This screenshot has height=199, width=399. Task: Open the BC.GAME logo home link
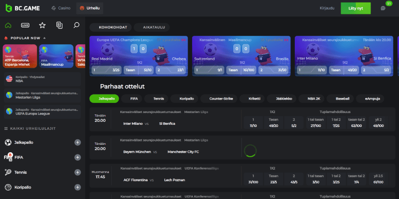22,8
